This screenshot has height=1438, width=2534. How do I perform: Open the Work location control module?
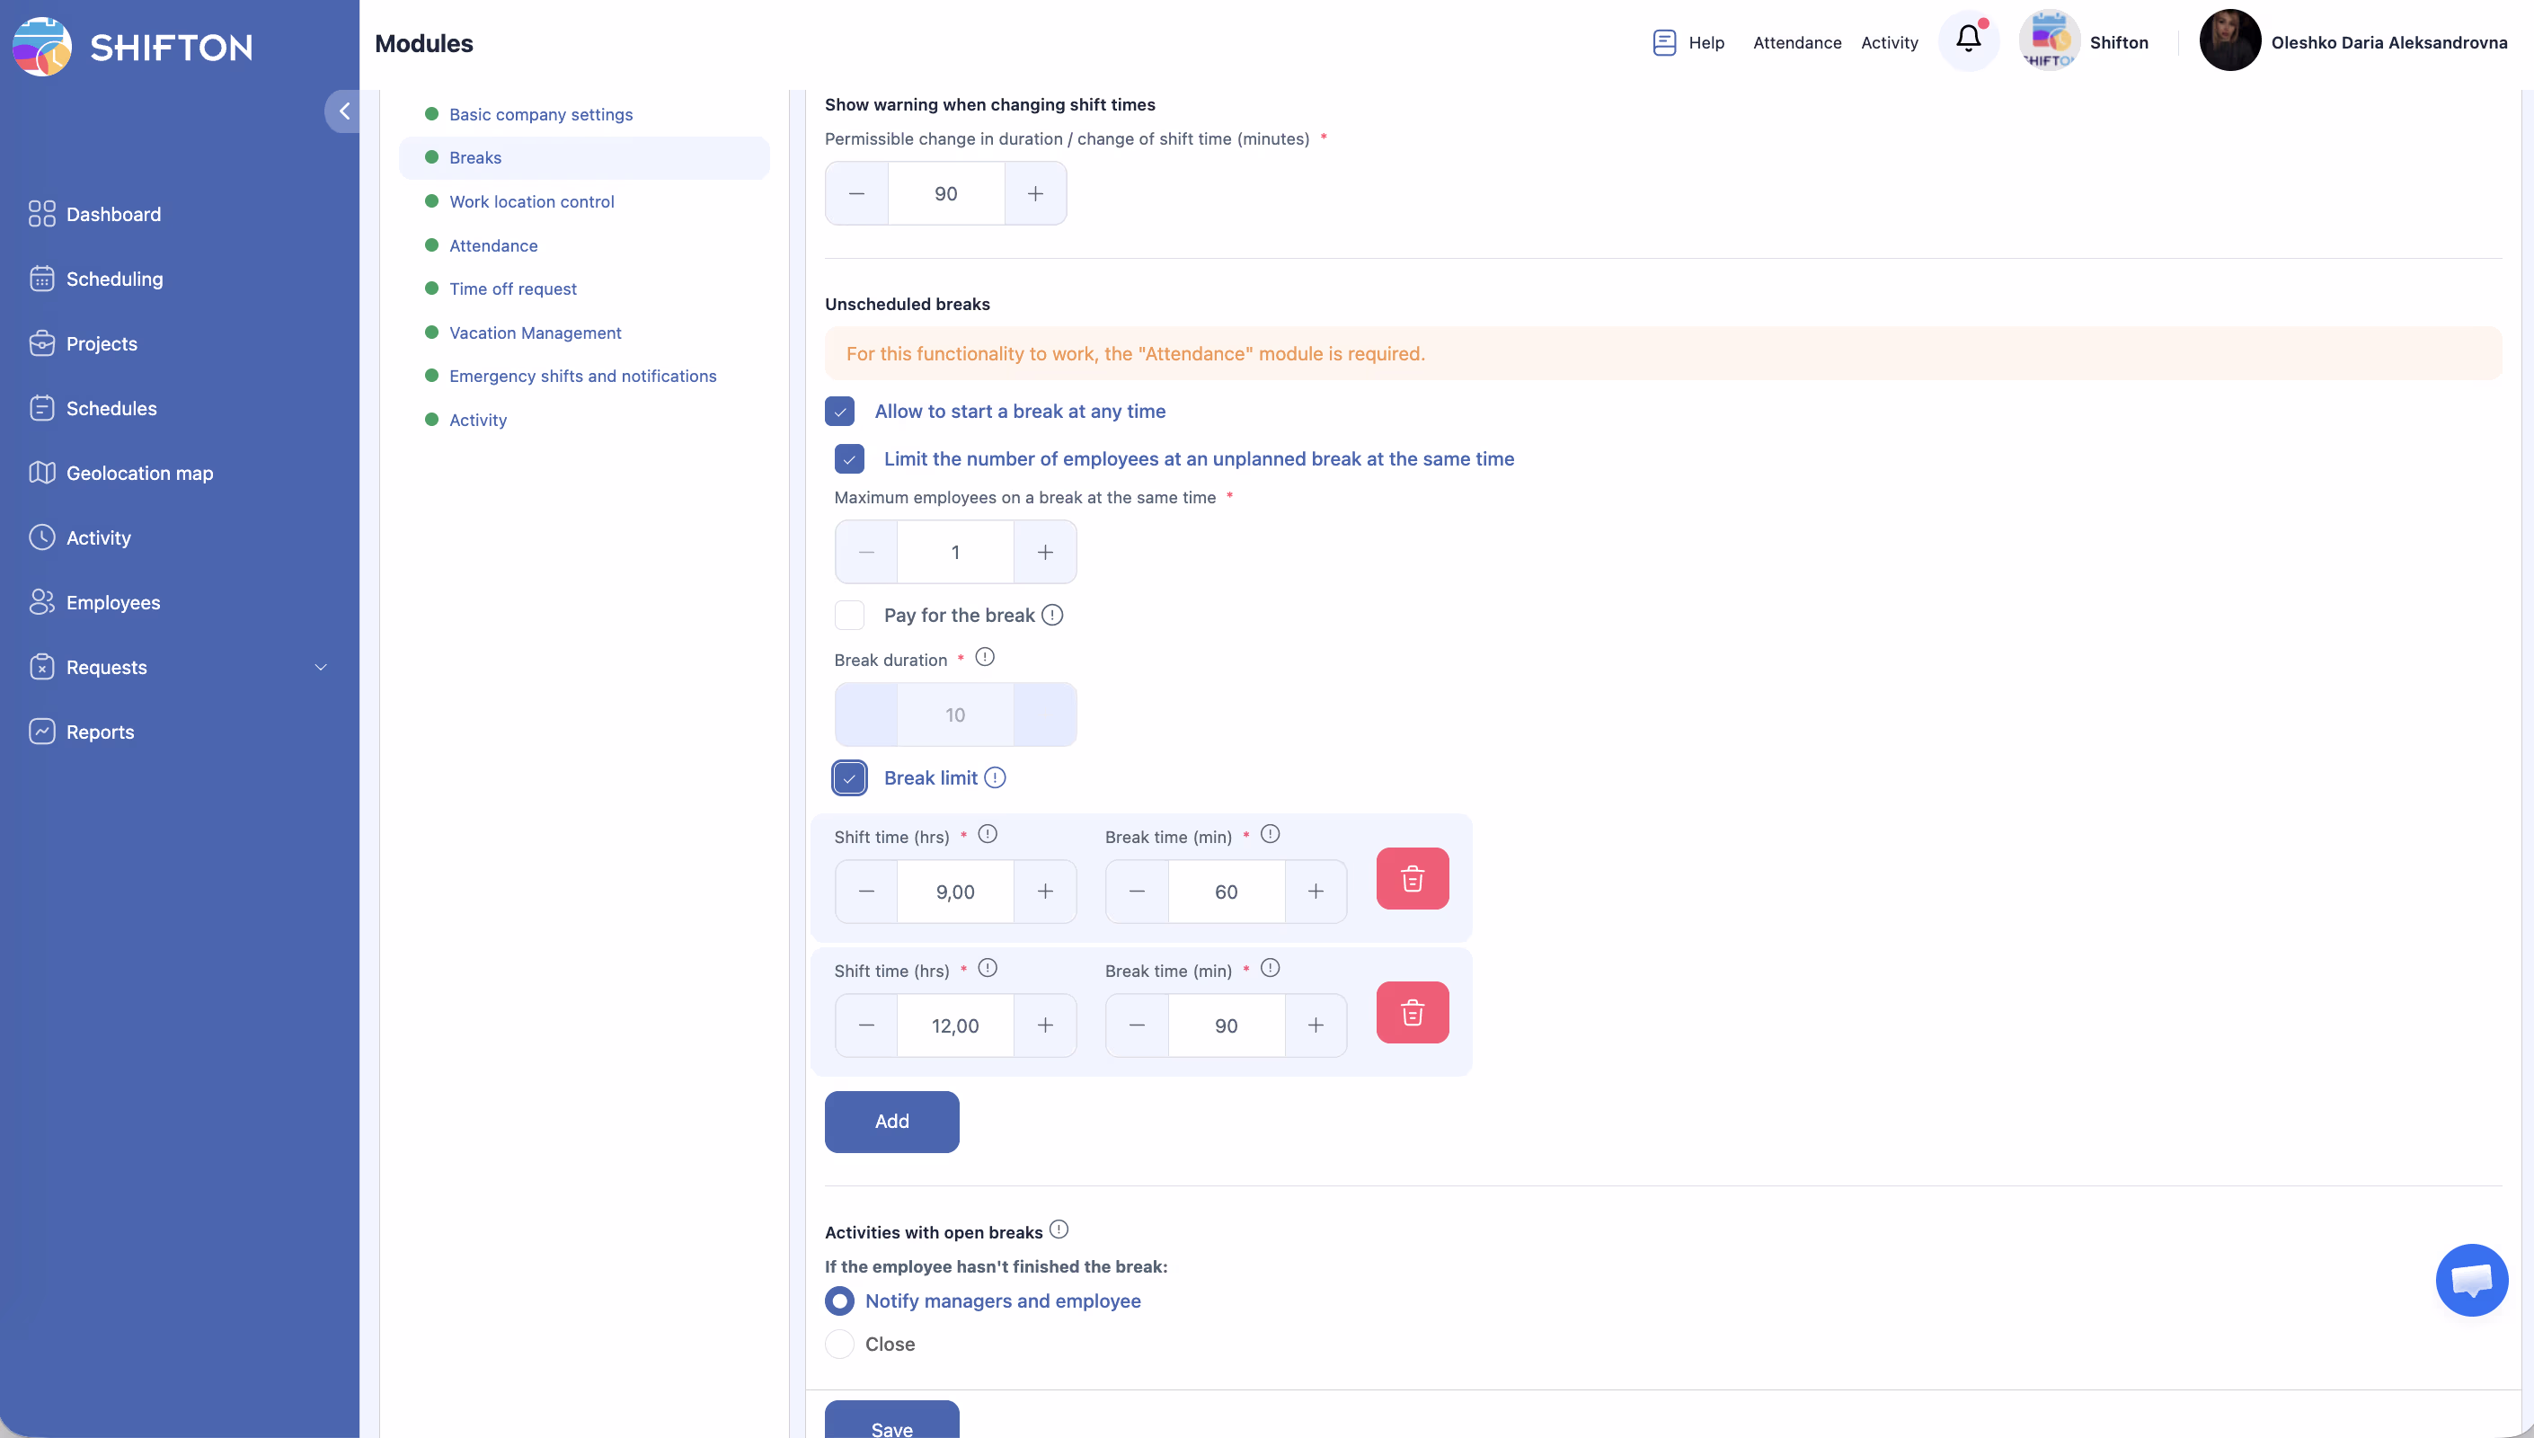click(x=531, y=201)
